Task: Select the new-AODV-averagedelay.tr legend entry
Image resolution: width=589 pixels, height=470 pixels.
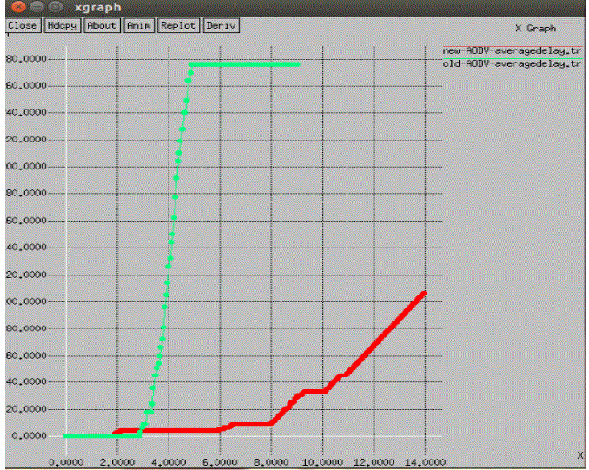Action: coord(512,51)
